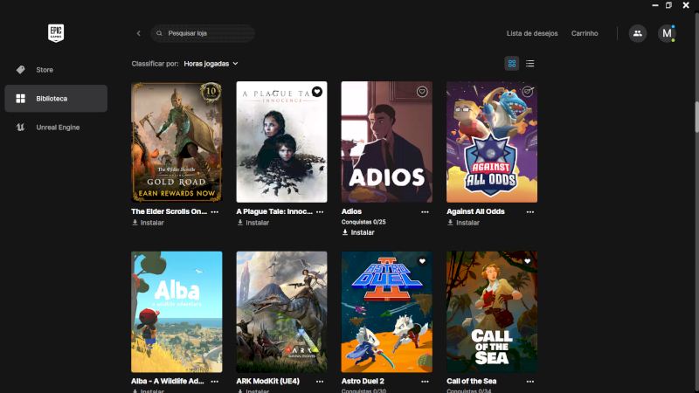
Task: Click Instalar under The Elder Scrolls Online
Action: [x=148, y=223]
